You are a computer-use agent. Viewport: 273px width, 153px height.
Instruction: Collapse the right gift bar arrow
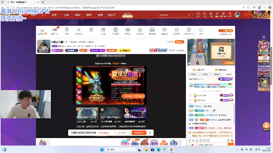tap(180, 142)
